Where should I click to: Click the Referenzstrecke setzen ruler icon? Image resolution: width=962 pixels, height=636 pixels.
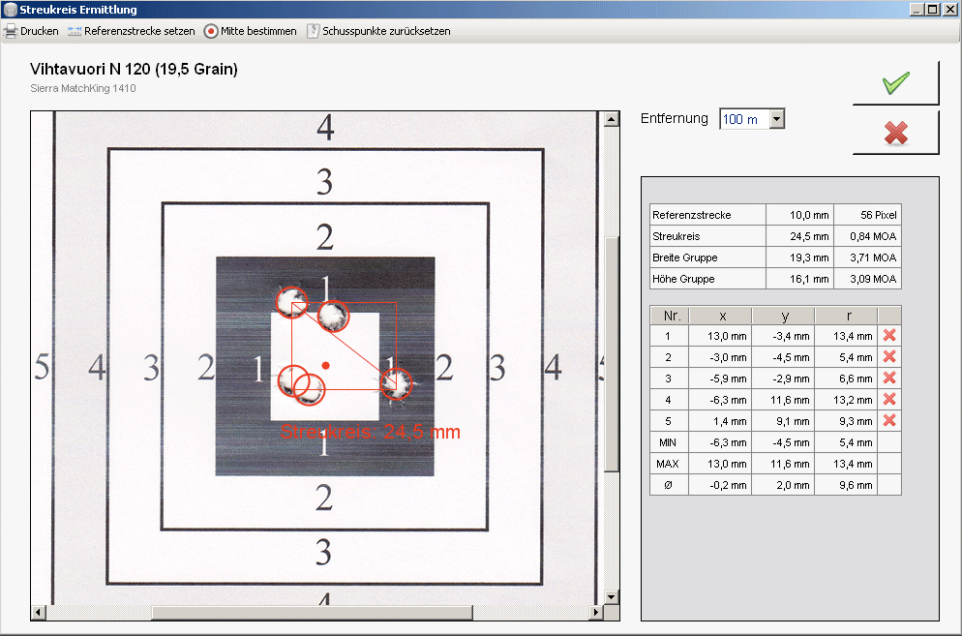[75, 31]
